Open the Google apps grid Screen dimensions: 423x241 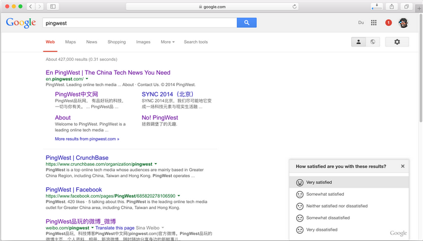pos(374,23)
